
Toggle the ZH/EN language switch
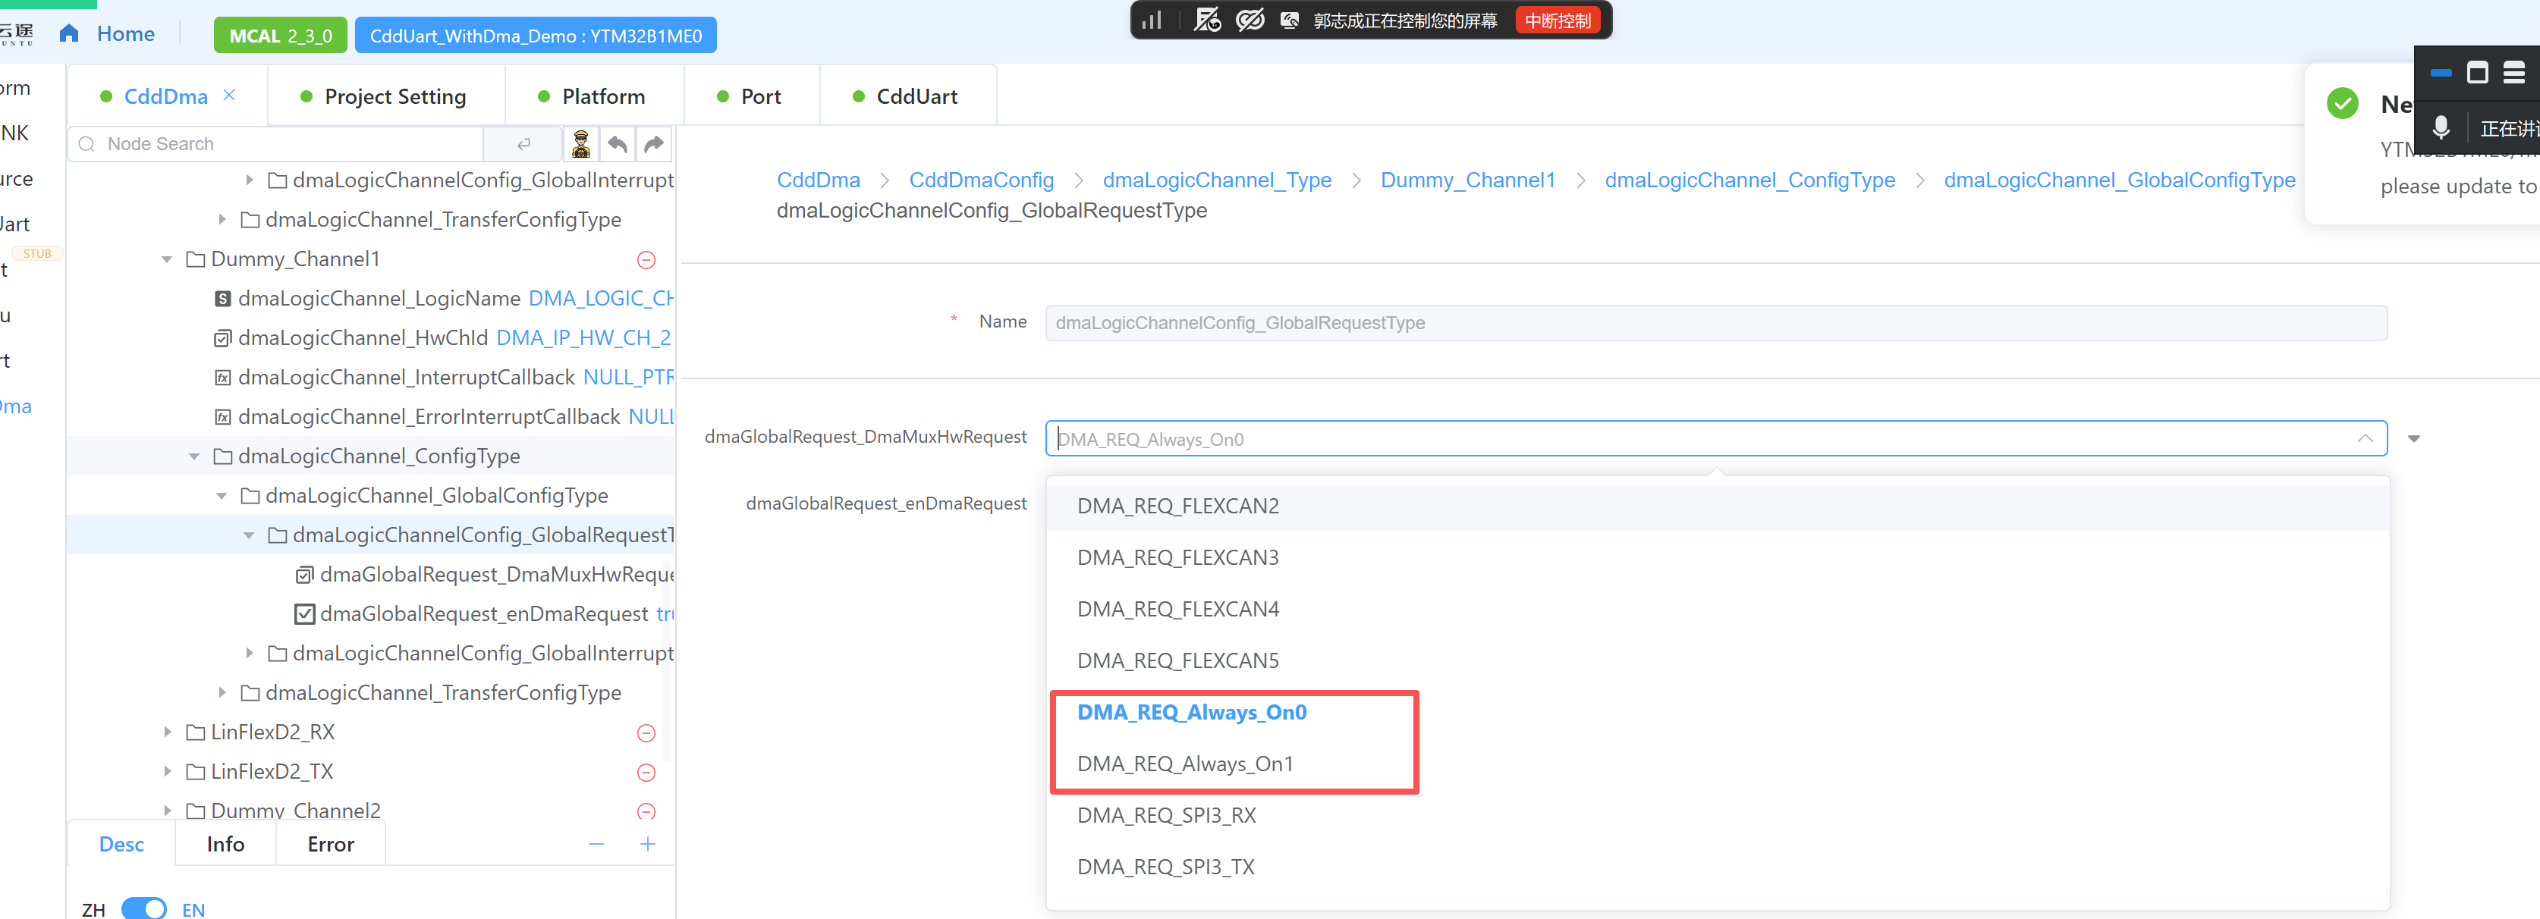144,908
